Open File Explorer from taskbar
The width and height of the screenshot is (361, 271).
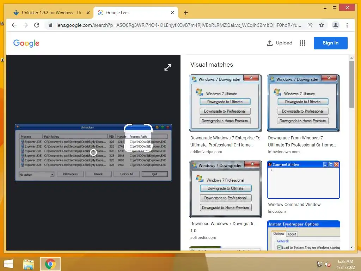(29, 264)
